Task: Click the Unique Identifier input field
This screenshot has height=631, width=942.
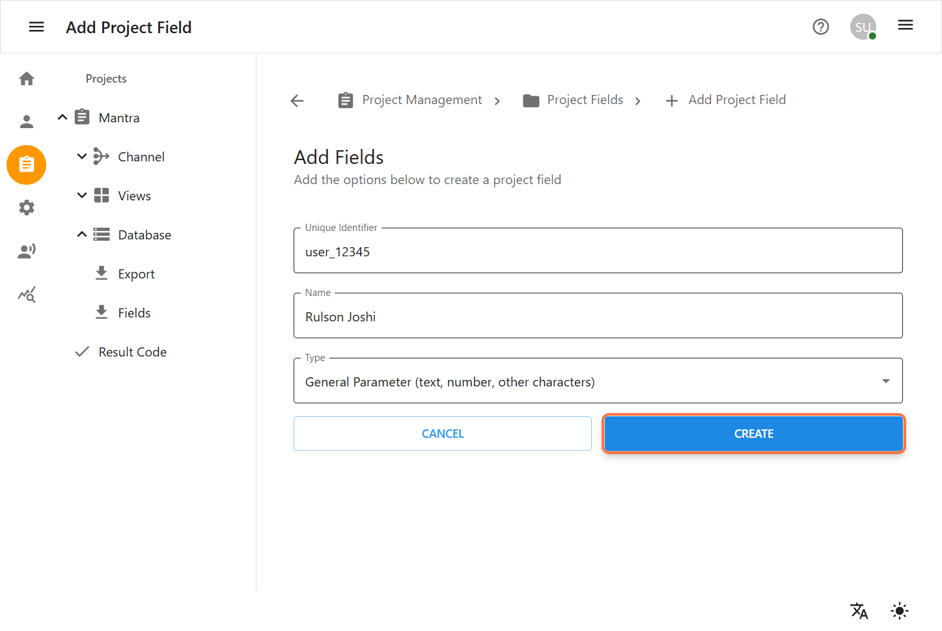Action: (598, 251)
